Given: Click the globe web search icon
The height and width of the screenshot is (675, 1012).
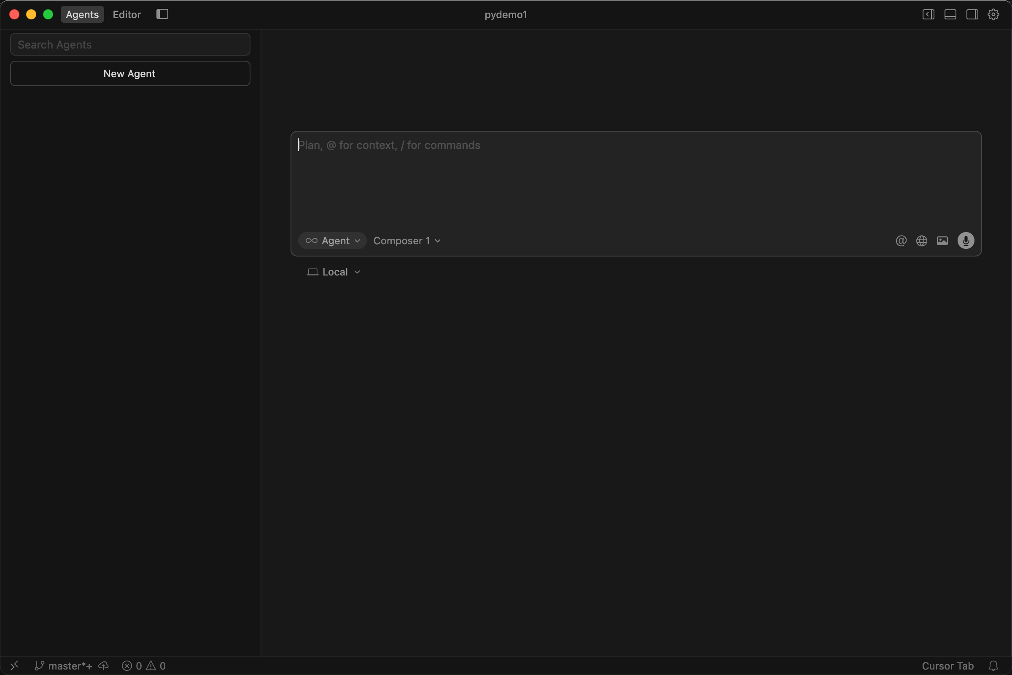Looking at the screenshot, I should 921,240.
